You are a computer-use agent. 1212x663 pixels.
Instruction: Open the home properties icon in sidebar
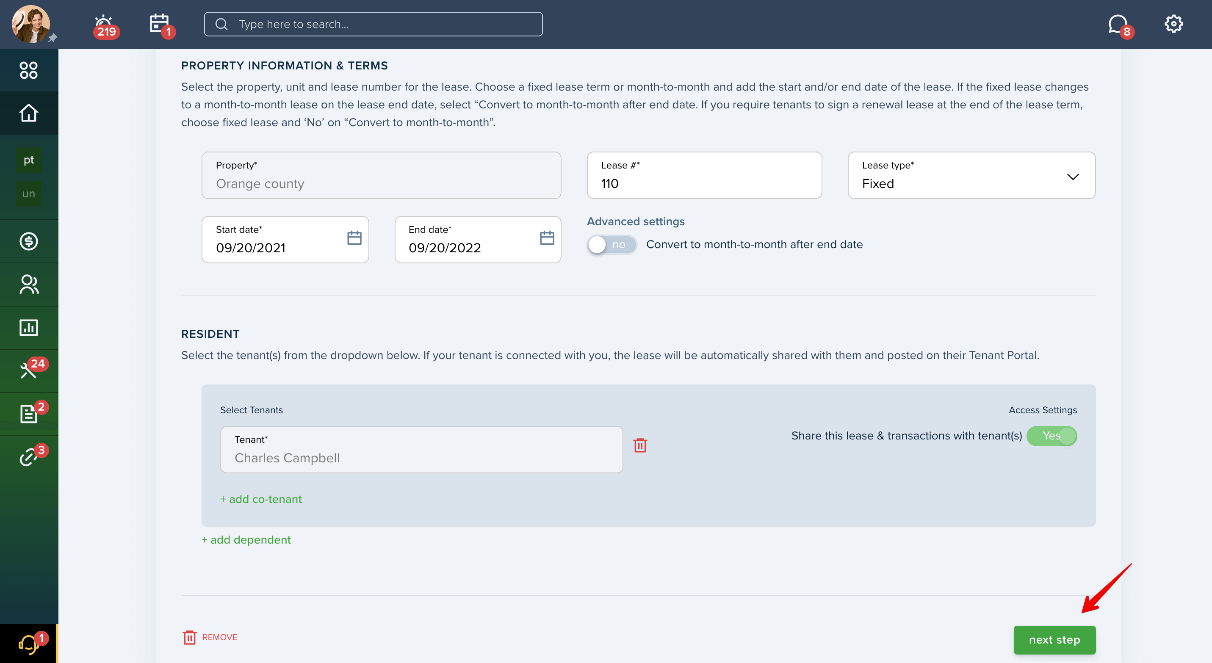[x=29, y=113]
